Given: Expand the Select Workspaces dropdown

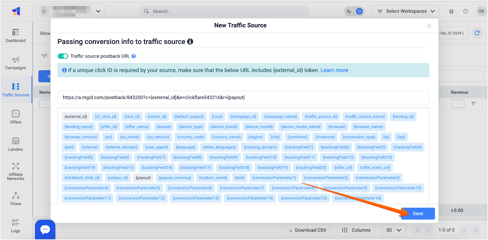Looking at the screenshot, I should coord(406,11).
